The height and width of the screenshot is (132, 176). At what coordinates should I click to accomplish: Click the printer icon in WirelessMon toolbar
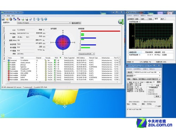[26, 19]
